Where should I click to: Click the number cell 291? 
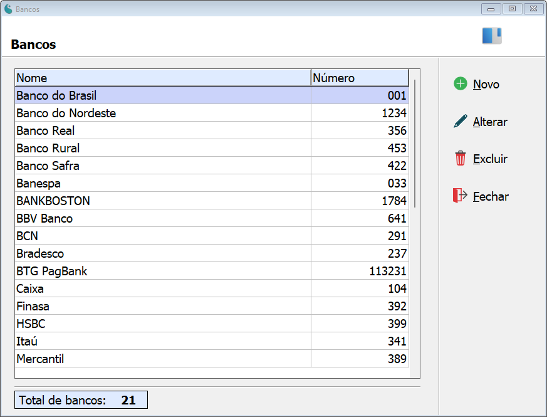tap(360, 236)
